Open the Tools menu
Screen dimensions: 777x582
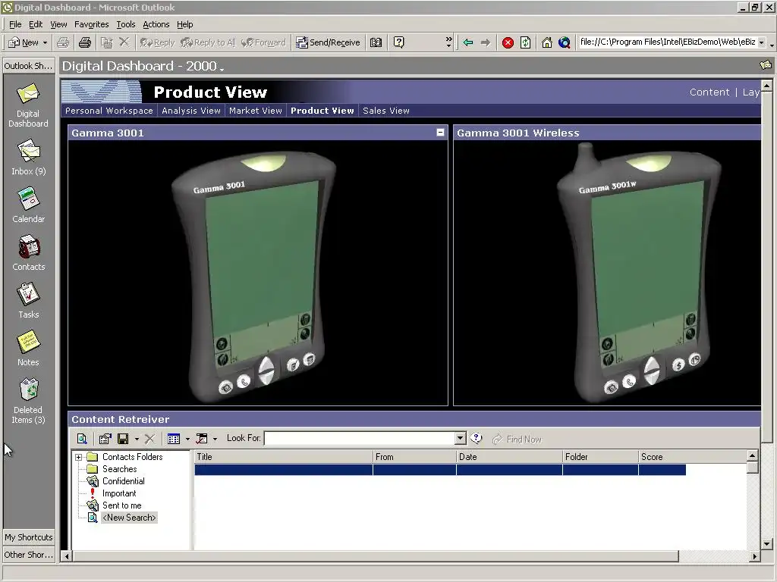tap(126, 24)
